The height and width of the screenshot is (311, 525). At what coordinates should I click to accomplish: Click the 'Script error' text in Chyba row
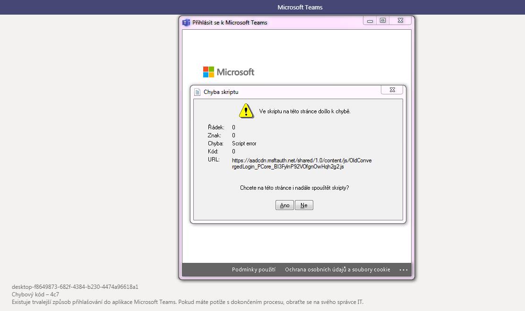(244, 143)
